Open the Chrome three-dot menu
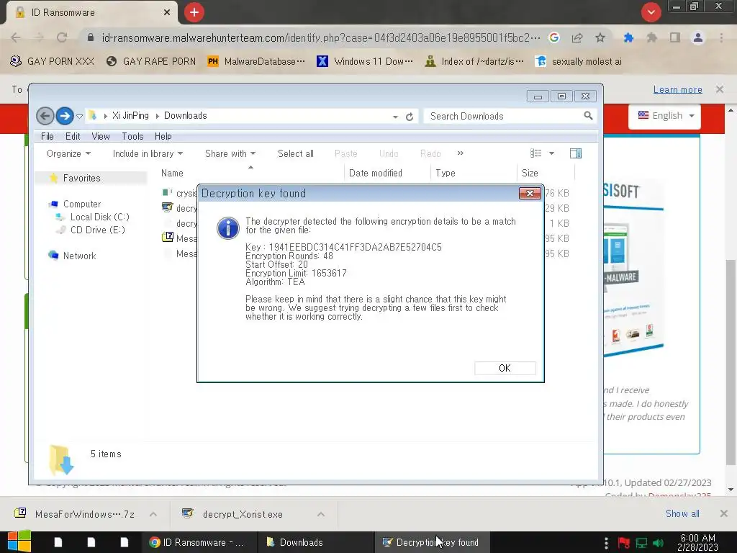 click(x=721, y=37)
